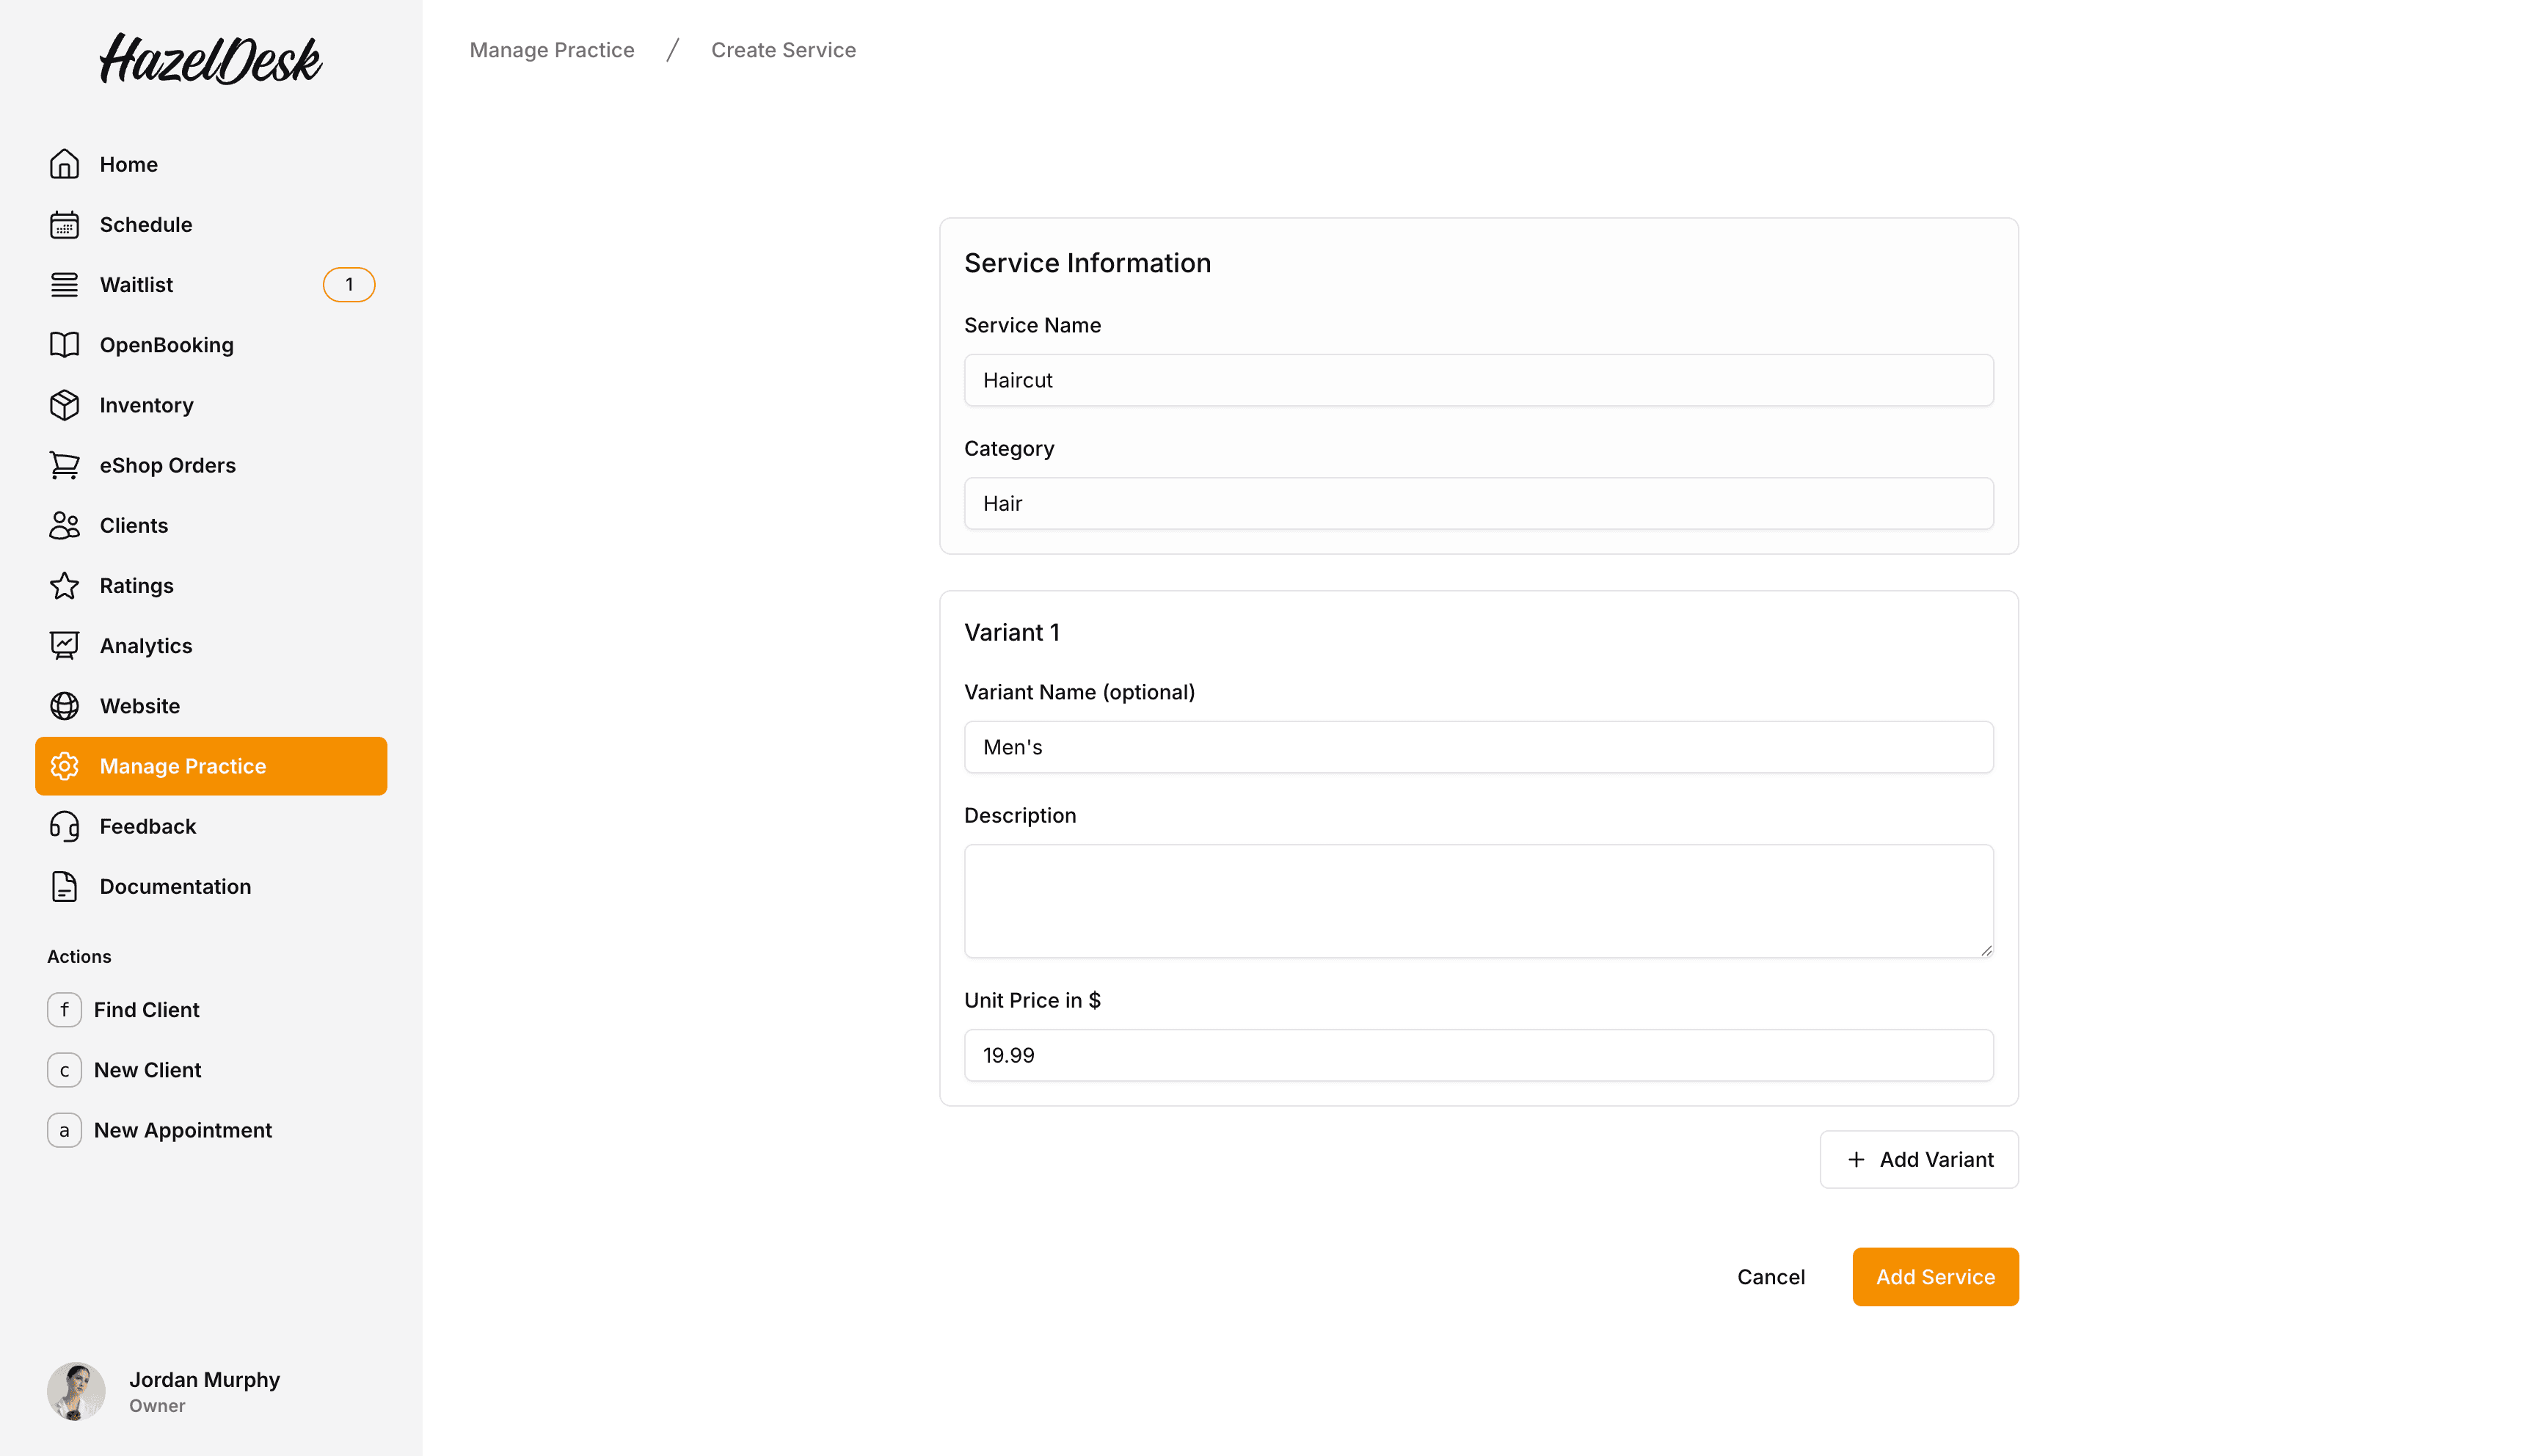Click the Feedback headset icon

(x=64, y=826)
